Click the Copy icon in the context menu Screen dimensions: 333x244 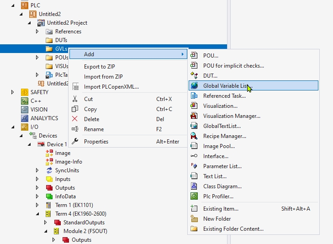pyautogui.click(x=75, y=109)
